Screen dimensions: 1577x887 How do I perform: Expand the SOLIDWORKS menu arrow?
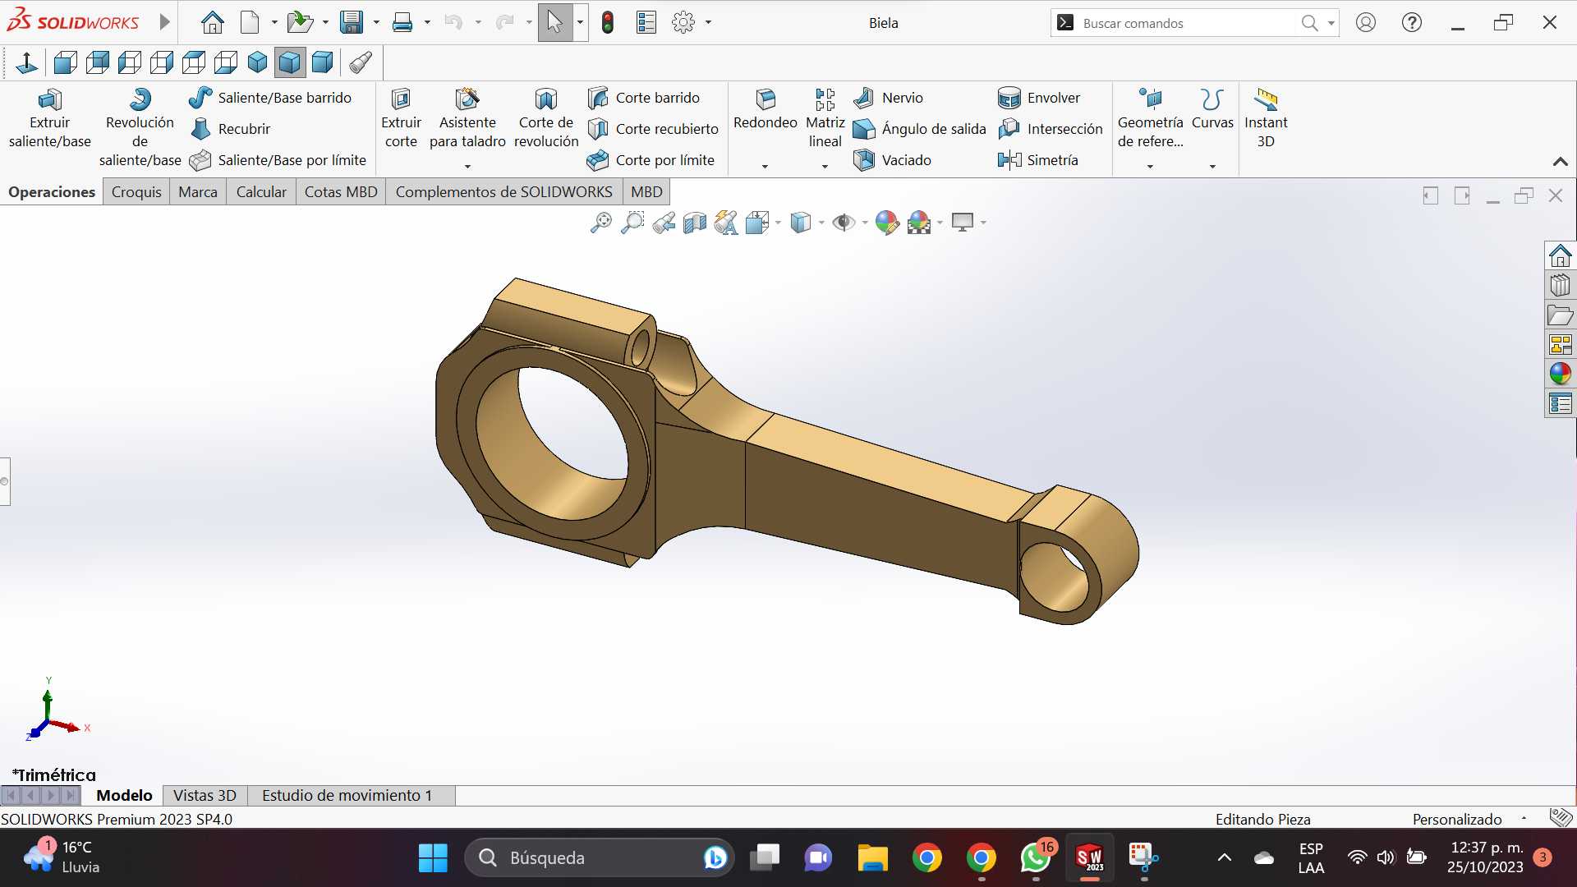pyautogui.click(x=164, y=22)
